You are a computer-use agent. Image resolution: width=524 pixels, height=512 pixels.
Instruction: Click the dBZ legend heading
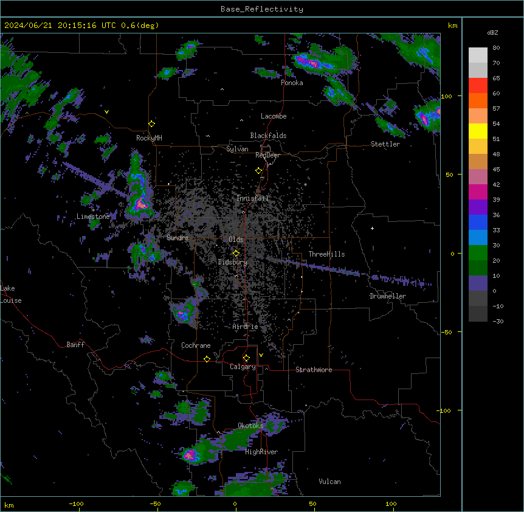click(x=492, y=33)
